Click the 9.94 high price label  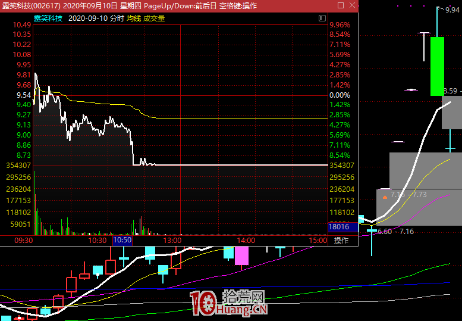pyautogui.click(x=451, y=10)
